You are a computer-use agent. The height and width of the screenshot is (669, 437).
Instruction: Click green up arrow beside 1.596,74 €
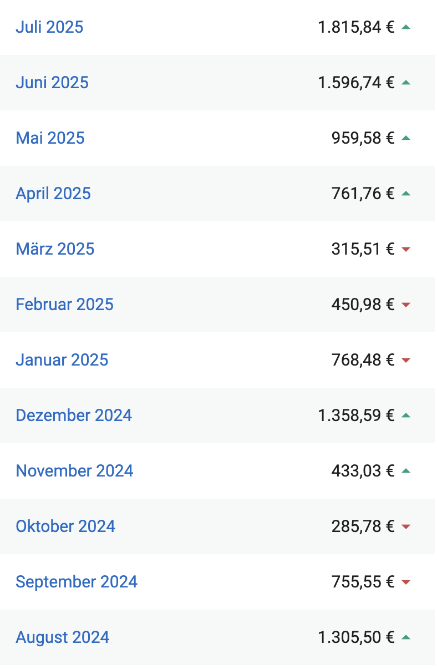pos(406,82)
